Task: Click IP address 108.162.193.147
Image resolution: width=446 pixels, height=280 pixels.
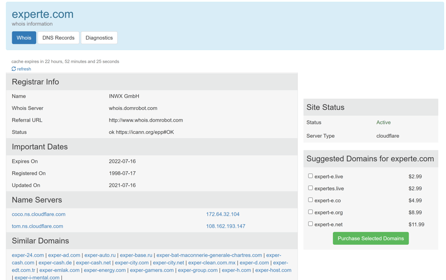Action: (x=225, y=226)
